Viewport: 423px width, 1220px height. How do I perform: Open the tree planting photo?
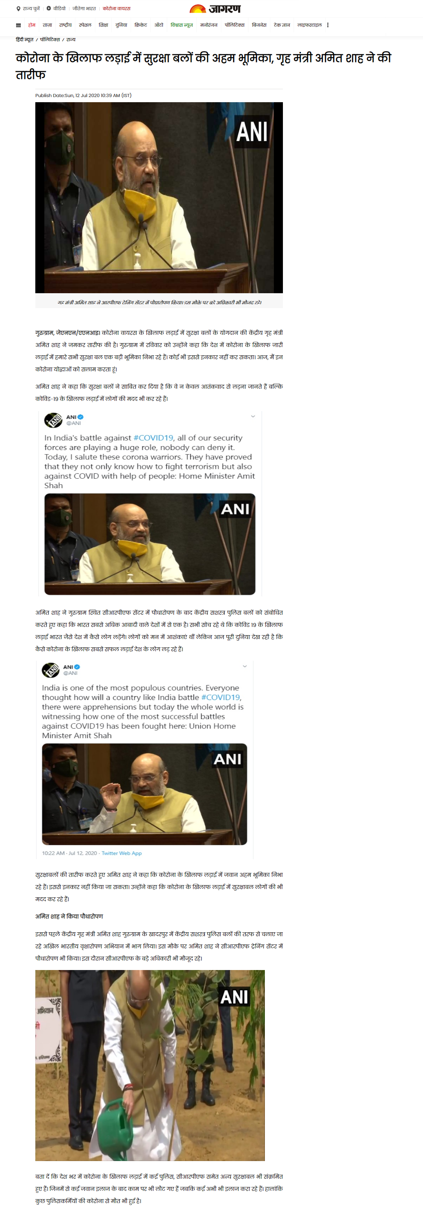click(150, 1065)
